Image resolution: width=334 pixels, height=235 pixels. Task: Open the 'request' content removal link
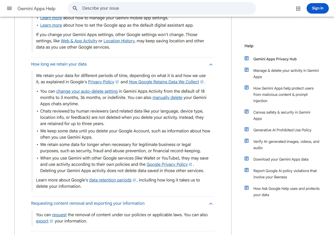click(x=59, y=215)
